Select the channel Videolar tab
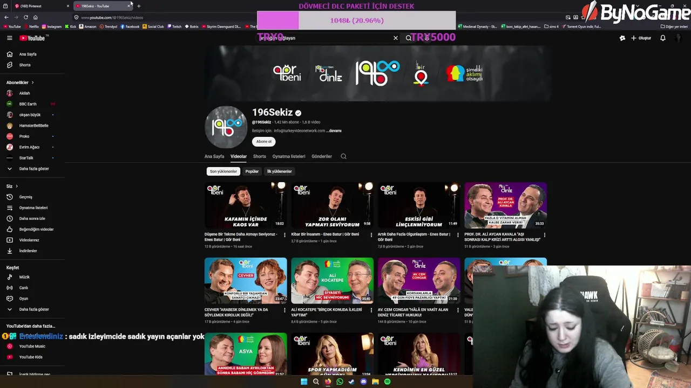The width and height of the screenshot is (691, 388). (x=239, y=156)
